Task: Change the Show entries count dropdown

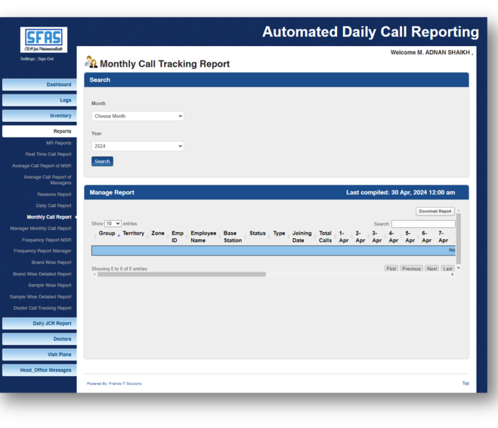Action: pyautogui.click(x=113, y=224)
